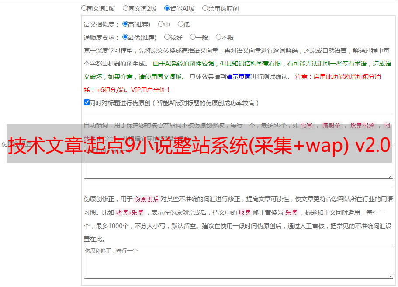Click the 减肥茶 example keyword
Viewport: 398px width, 287px height.
click(x=331, y=125)
